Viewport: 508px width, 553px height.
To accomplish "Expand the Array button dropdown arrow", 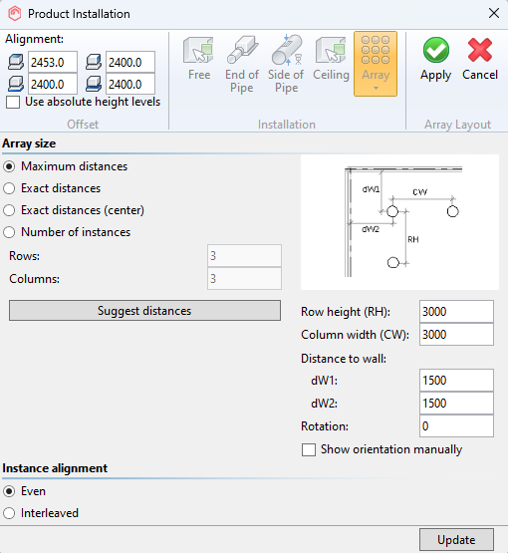I will click(x=376, y=88).
